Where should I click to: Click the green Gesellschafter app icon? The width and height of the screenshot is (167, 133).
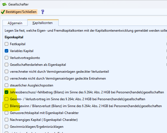click(x=4, y=4)
